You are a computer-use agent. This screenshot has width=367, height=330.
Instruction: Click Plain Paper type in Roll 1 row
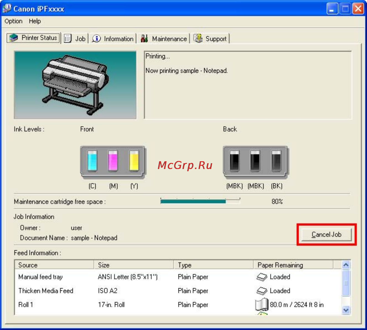pos(193,305)
